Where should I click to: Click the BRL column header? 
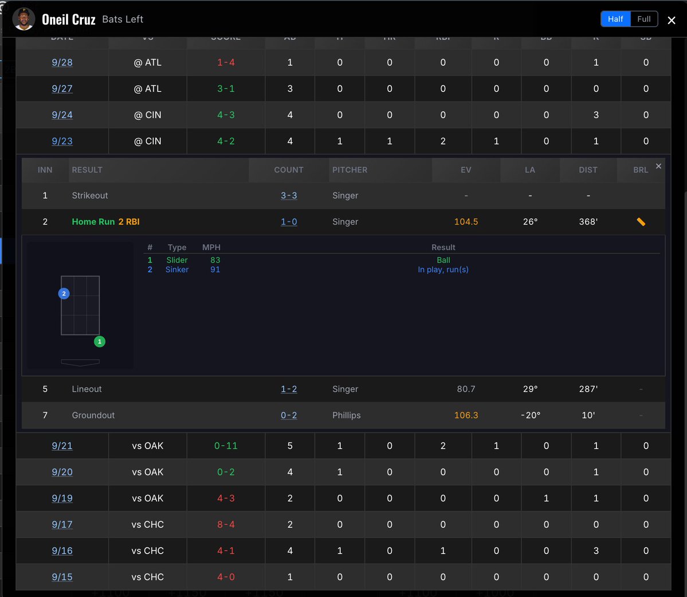coord(640,170)
